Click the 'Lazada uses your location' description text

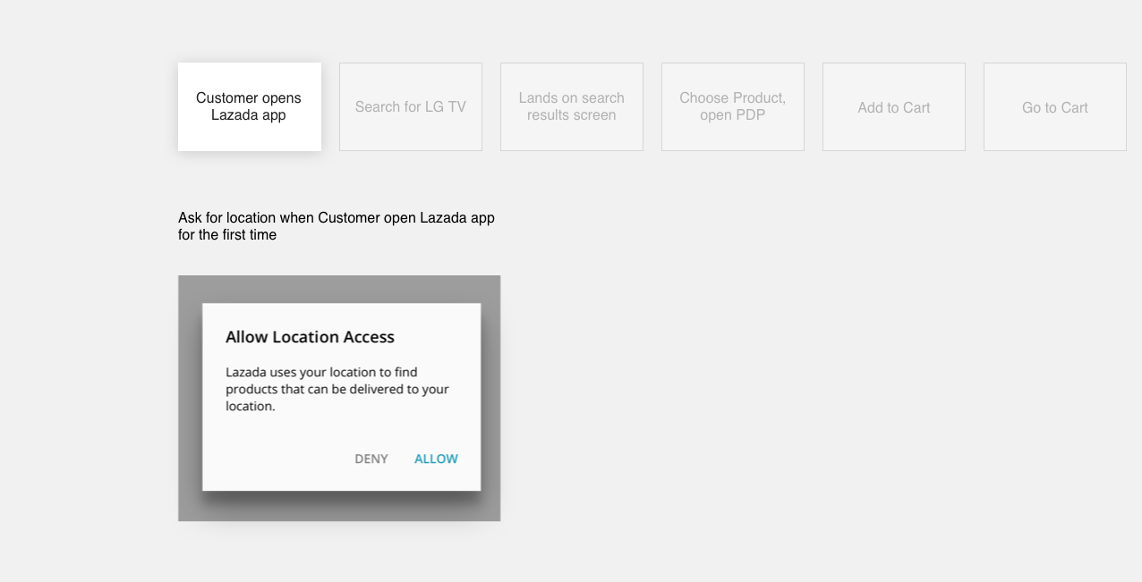[x=337, y=389]
